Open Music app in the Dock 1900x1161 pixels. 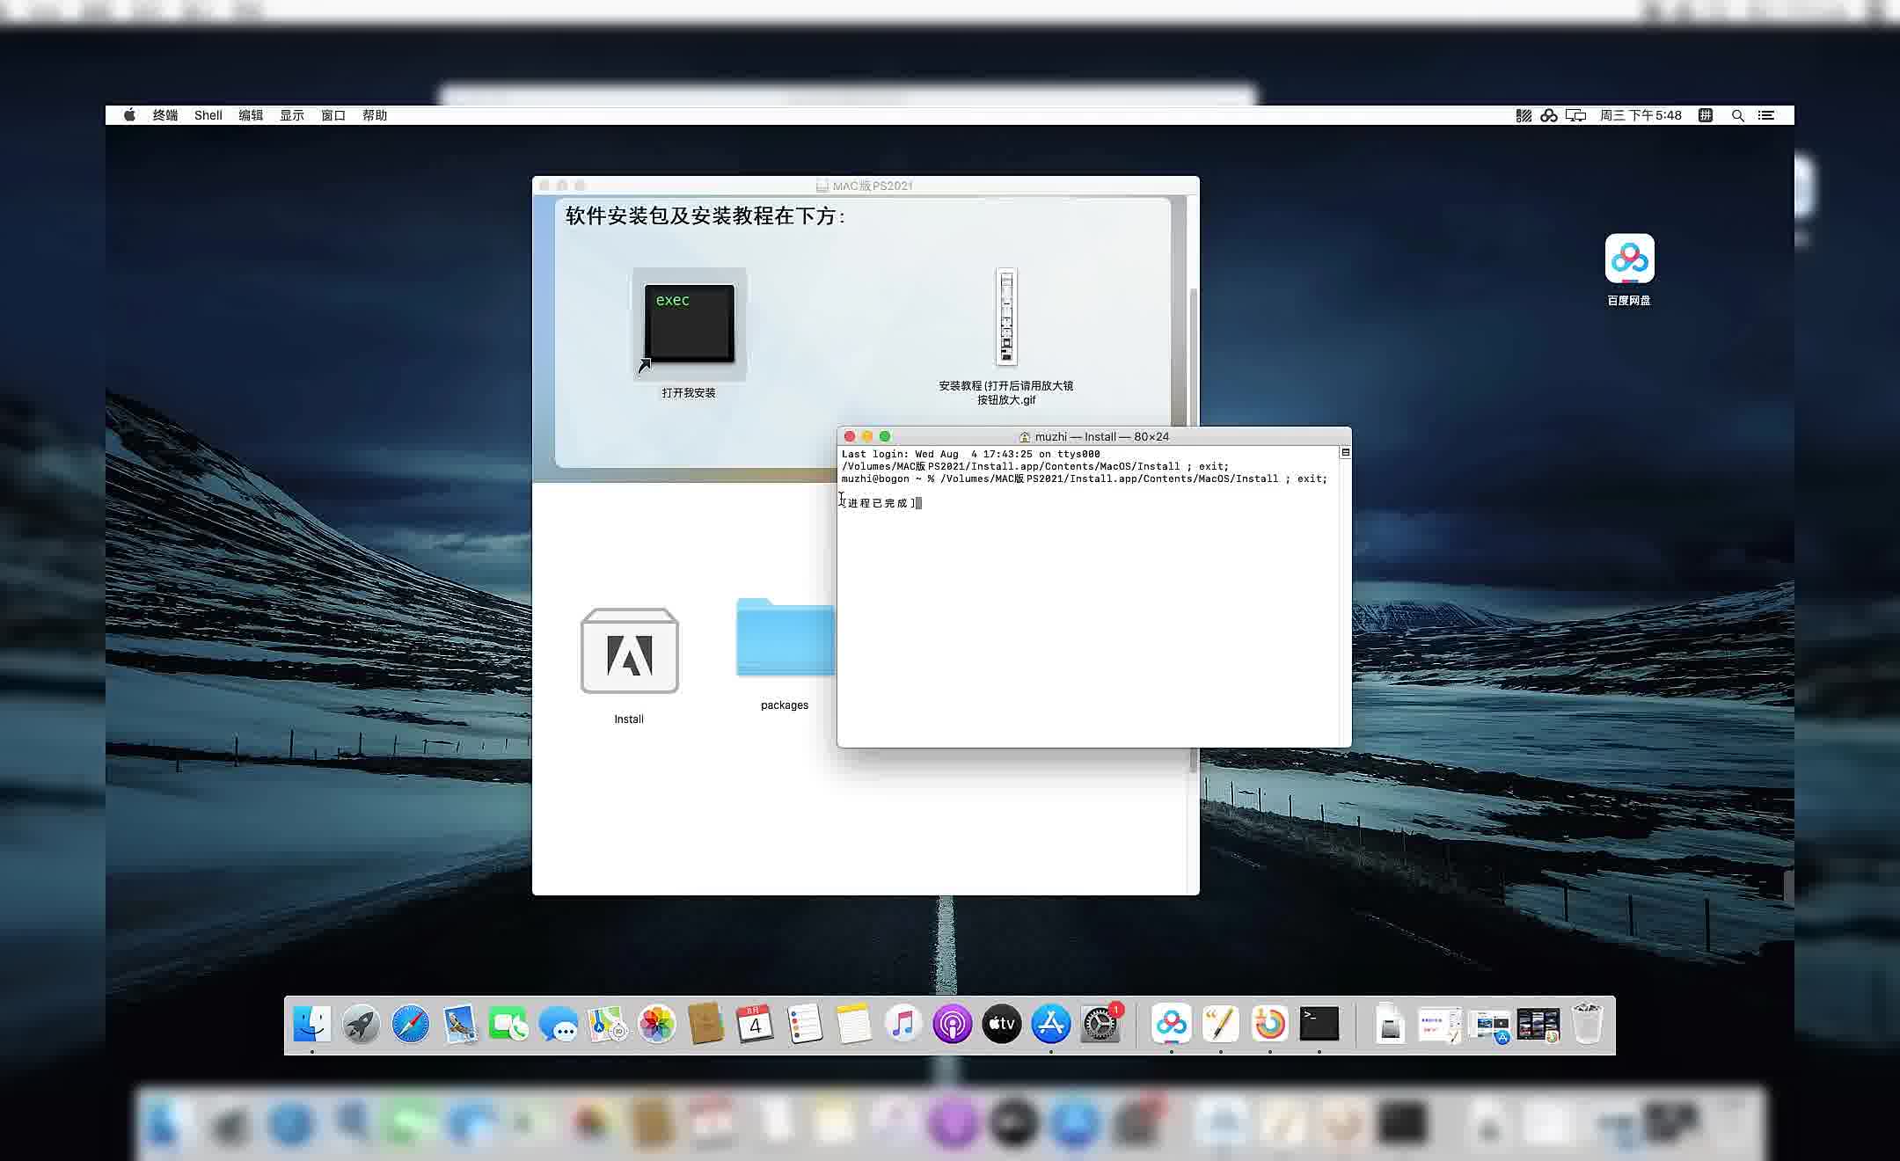pyautogui.click(x=902, y=1024)
